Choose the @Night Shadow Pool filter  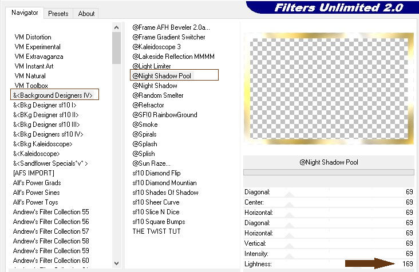pyautogui.click(x=163, y=76)
